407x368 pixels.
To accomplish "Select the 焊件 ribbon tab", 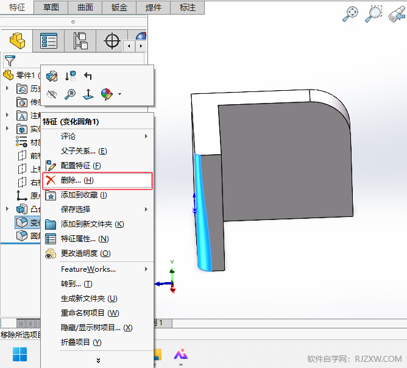I will (154, 7).
